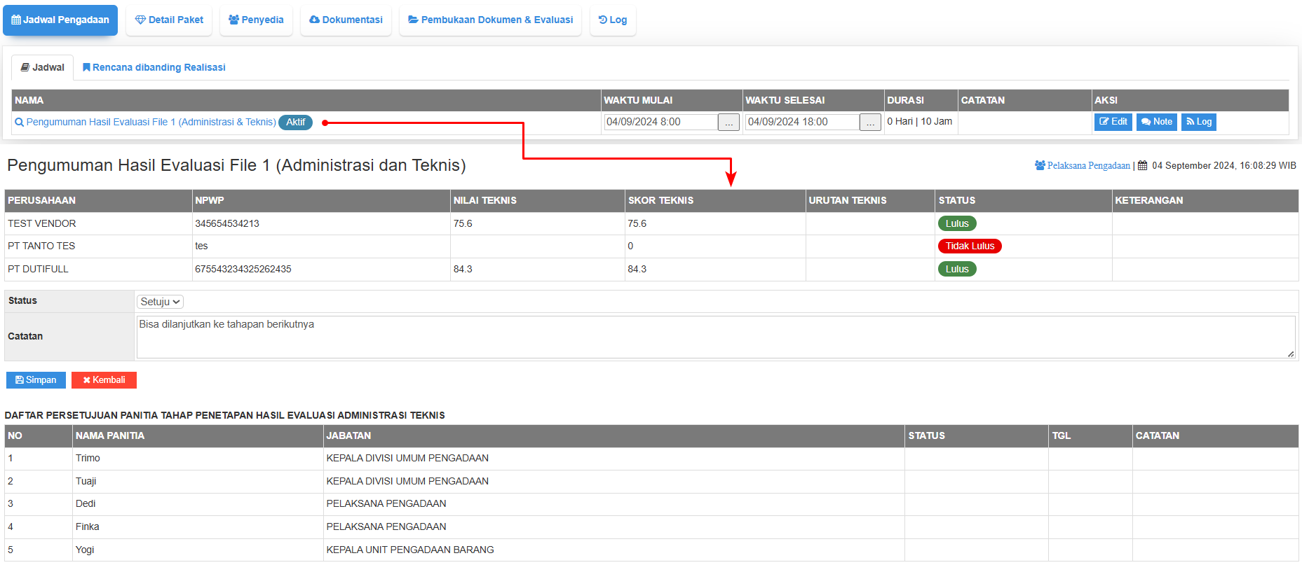
Task: Save with the Simpan button
Action: 36,380
